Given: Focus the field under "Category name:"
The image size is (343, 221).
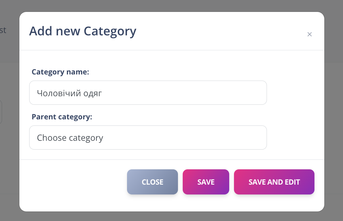Looking at the screenshot, I should (148, 93).
